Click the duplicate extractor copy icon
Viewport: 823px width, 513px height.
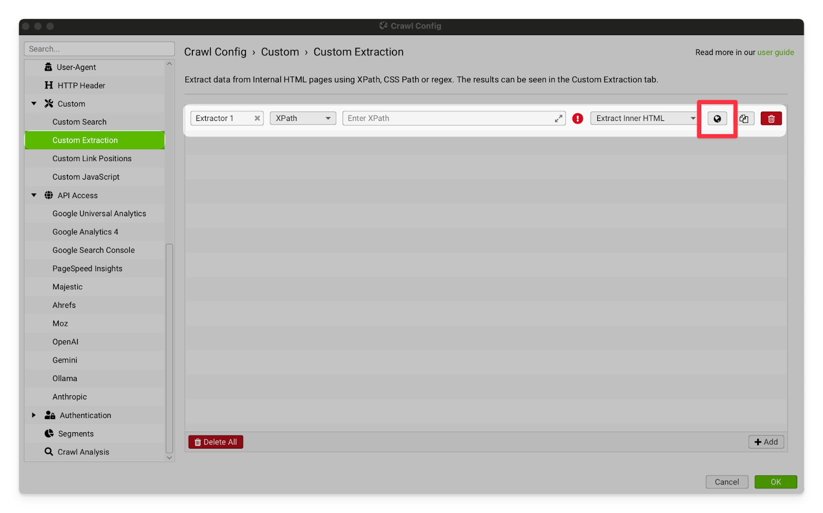coord(744,119)
